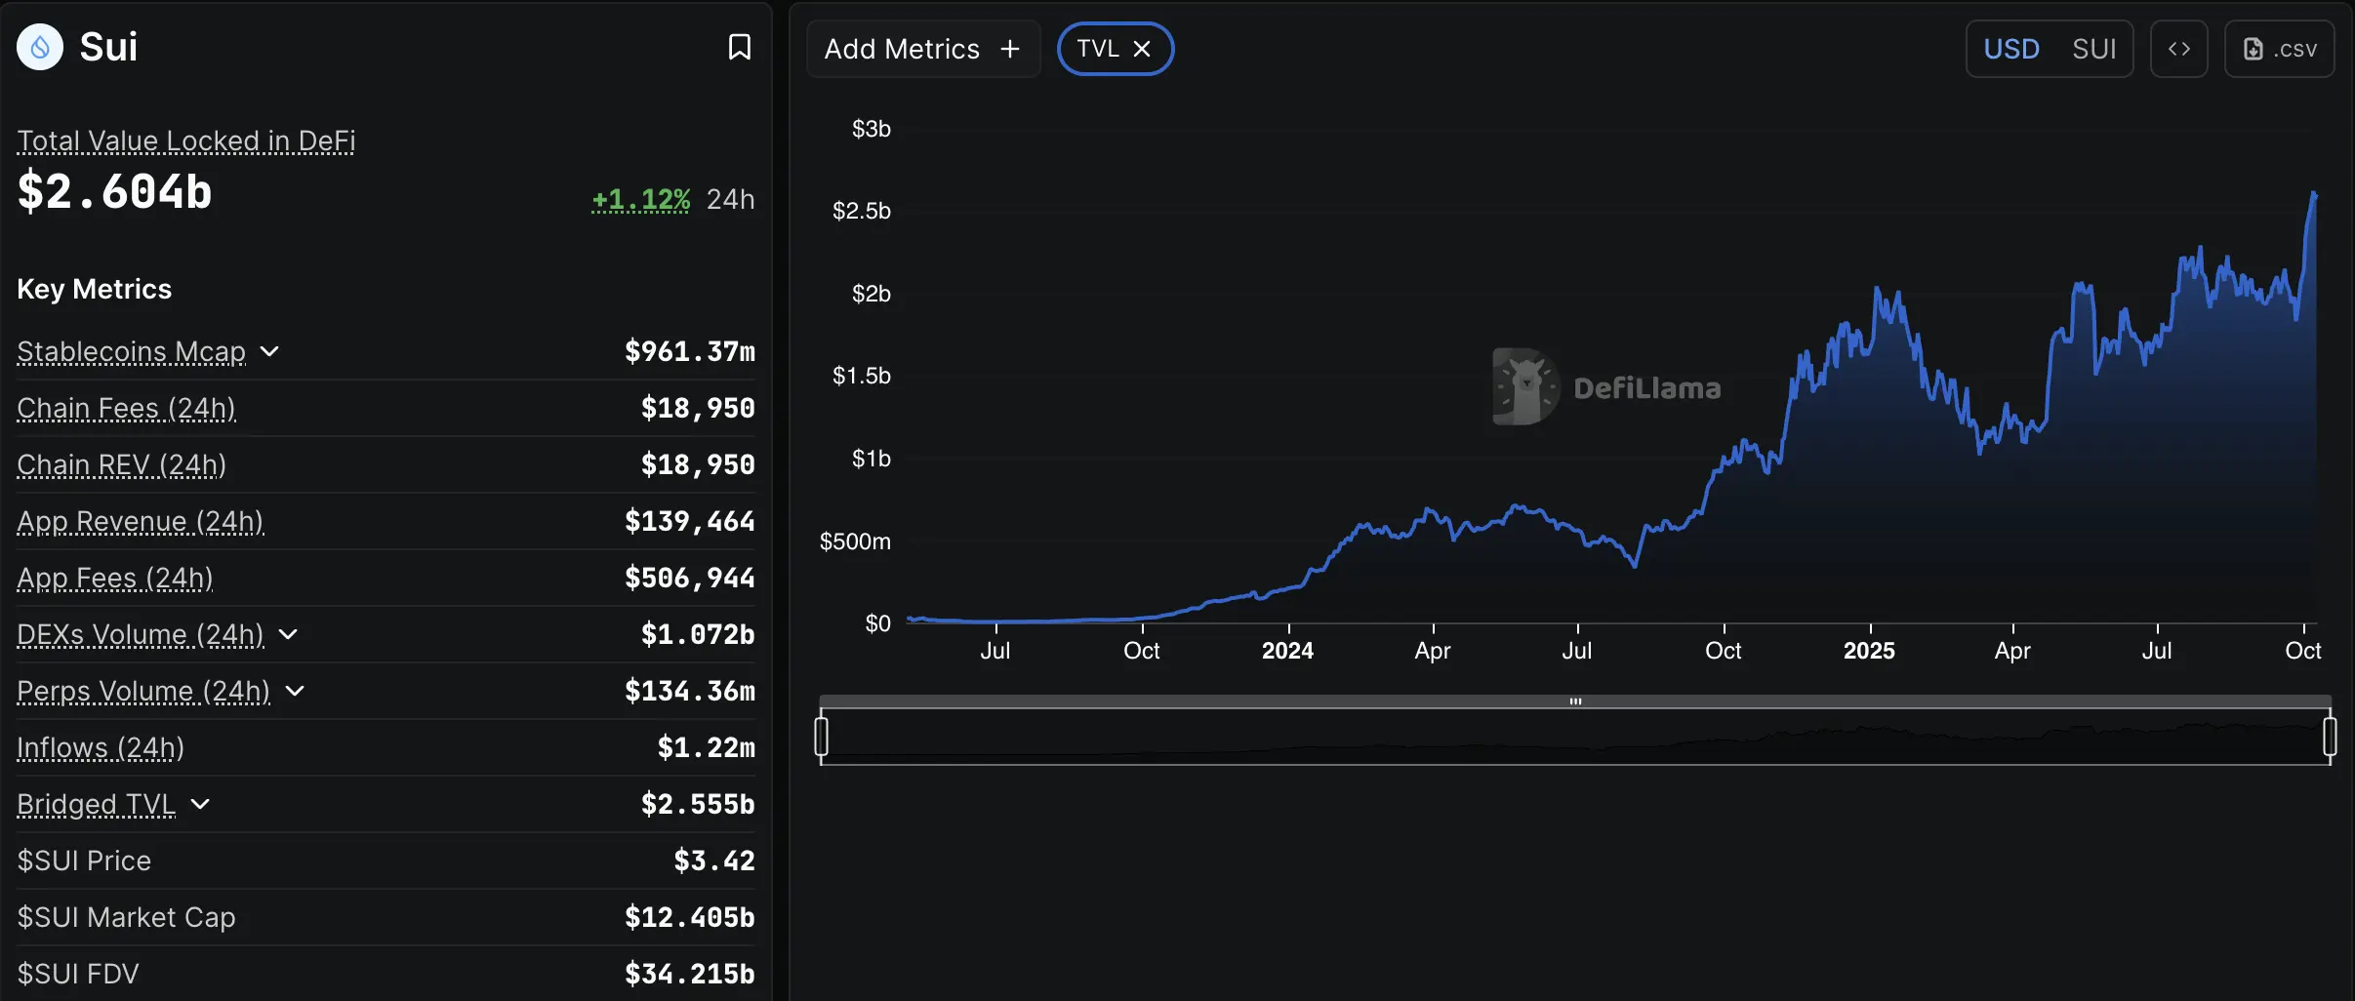
Task: Click the Total Value Locked in DeFi label
Action: click(x=185, y=141)
